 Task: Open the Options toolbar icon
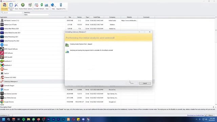pos(30,6)
